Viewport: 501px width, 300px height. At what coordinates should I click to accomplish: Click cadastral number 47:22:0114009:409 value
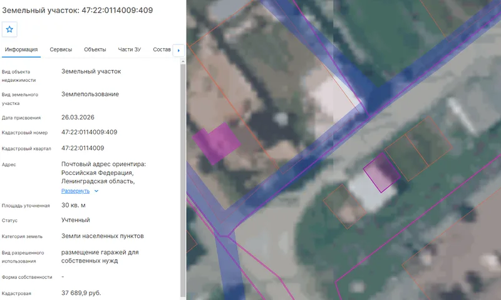89,132
